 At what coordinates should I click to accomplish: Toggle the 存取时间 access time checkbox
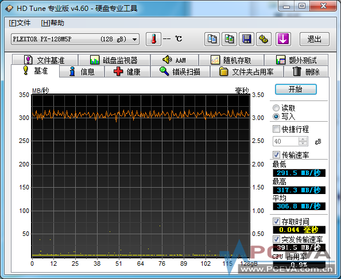(276, 222)
